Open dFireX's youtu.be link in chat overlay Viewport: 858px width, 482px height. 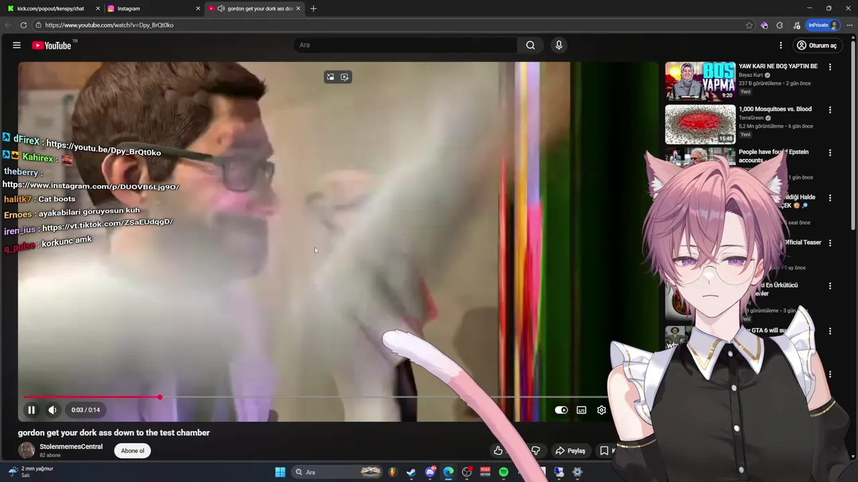[x=104, y=148]
